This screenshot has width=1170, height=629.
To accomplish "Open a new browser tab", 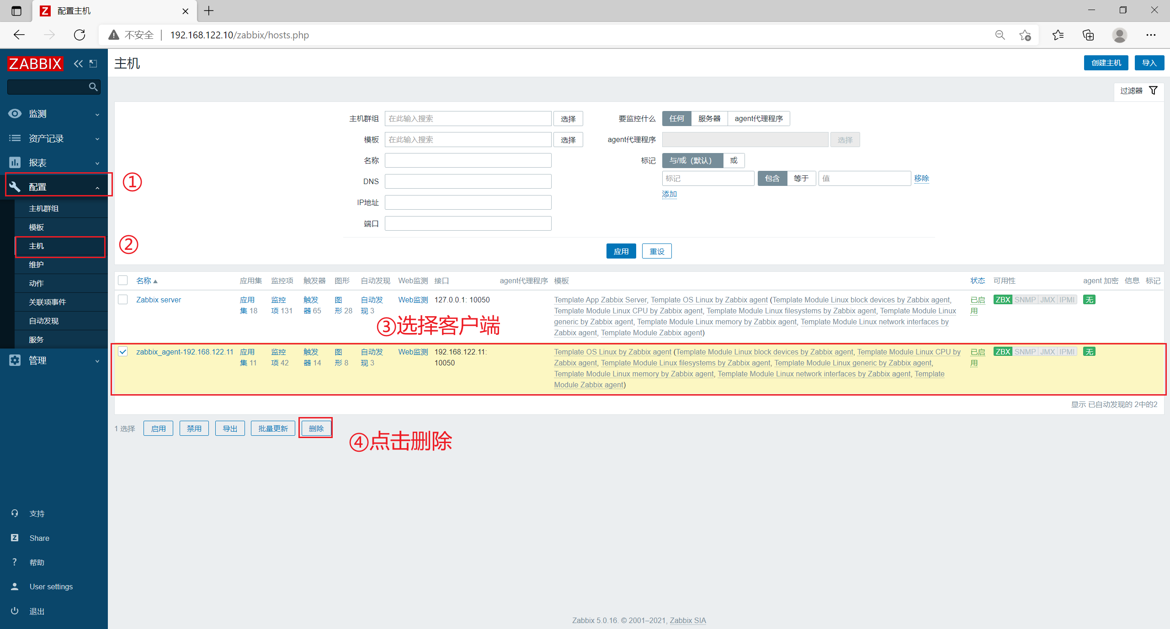I will point(209,11).
